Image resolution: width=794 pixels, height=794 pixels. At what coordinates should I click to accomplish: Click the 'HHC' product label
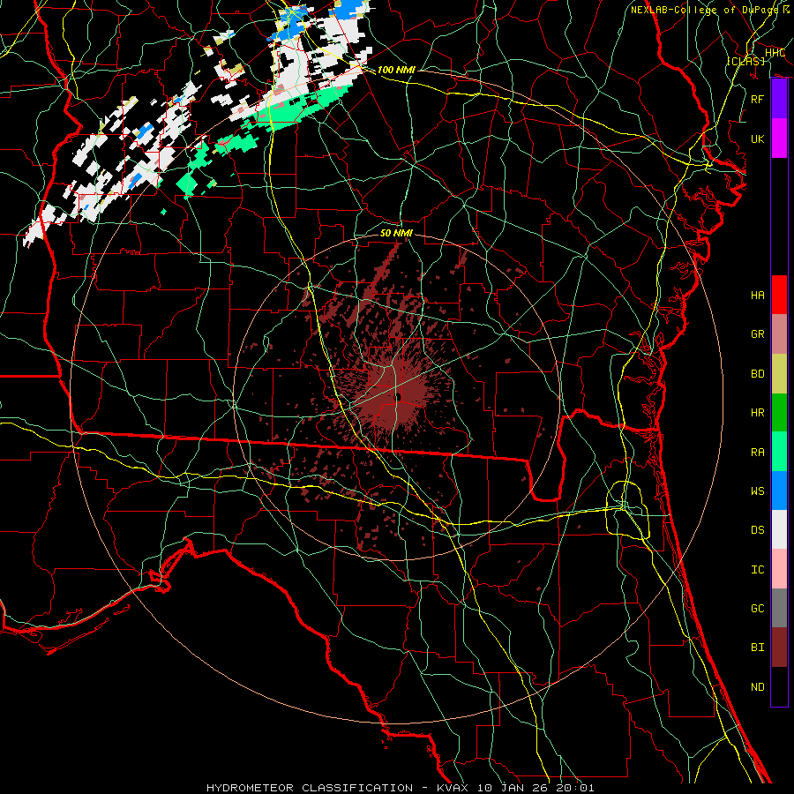tap(775, 53)
